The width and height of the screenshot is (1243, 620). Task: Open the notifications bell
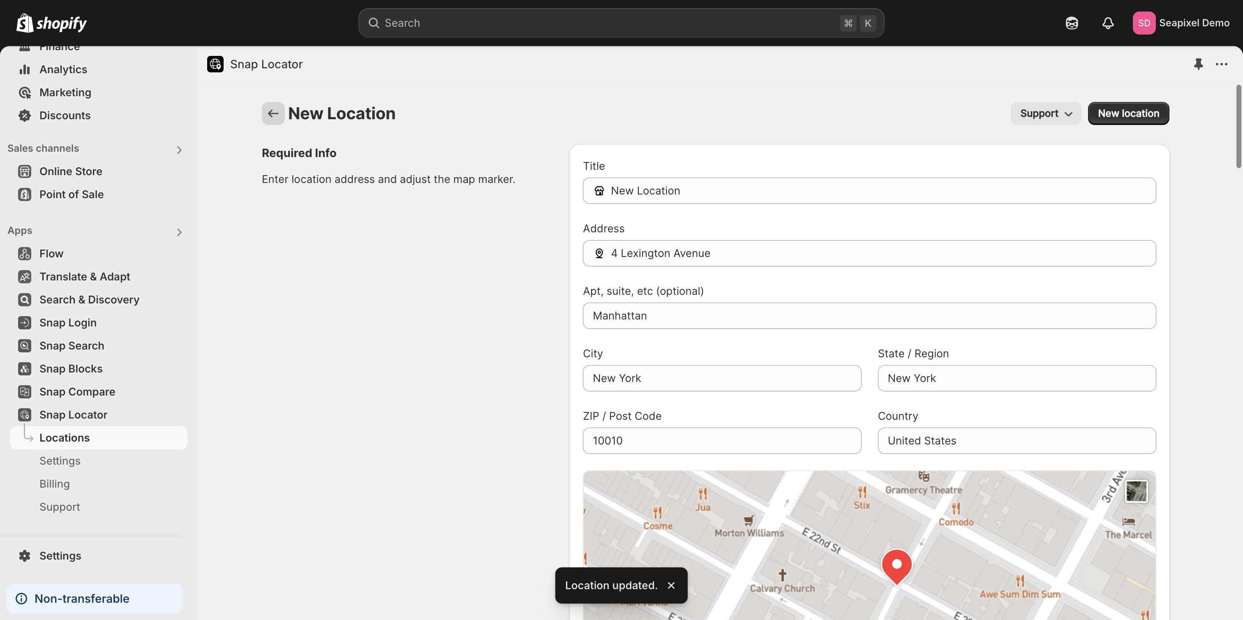point(1108,23)
